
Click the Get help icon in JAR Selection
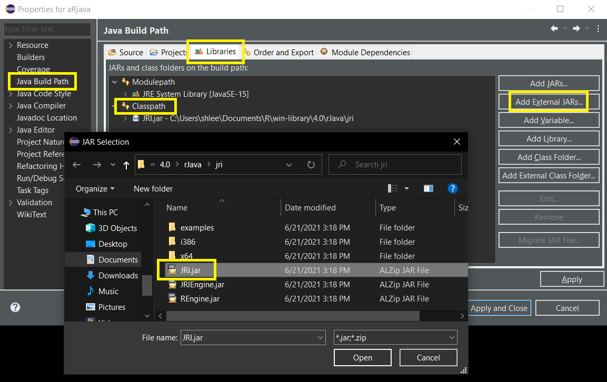point(453,188)
